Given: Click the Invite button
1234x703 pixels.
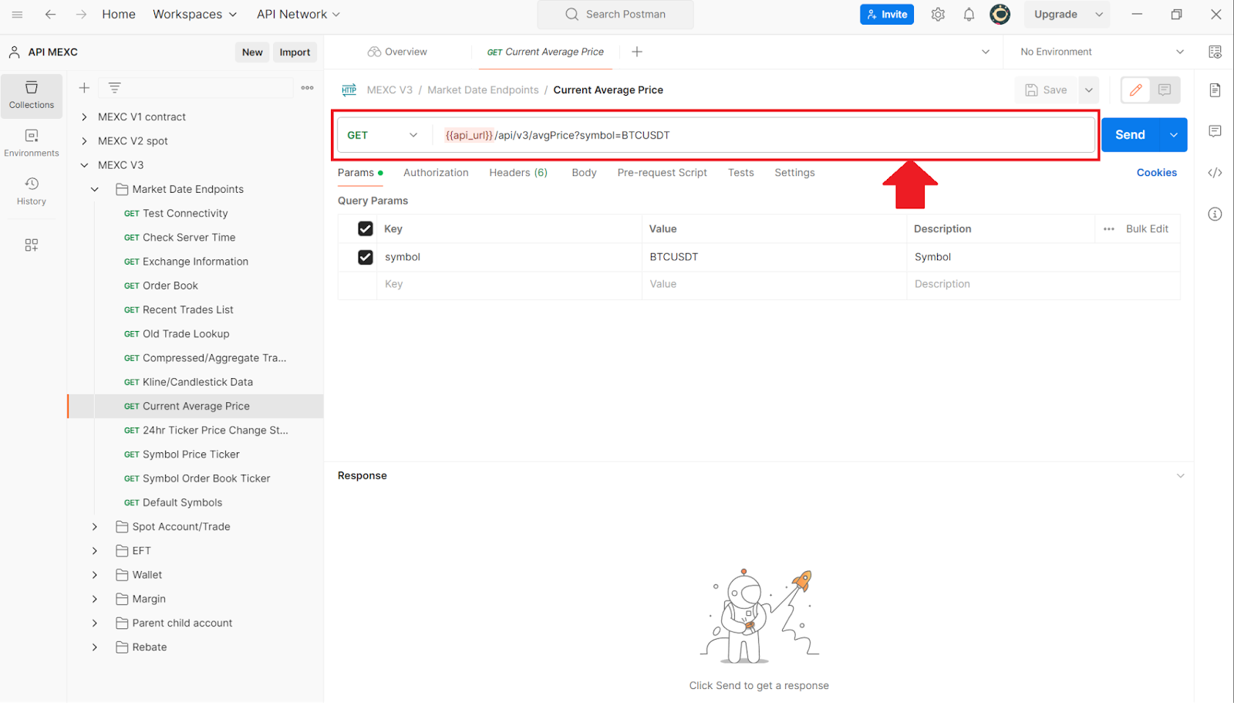Looking at the screenshot, I should (887, 14).
